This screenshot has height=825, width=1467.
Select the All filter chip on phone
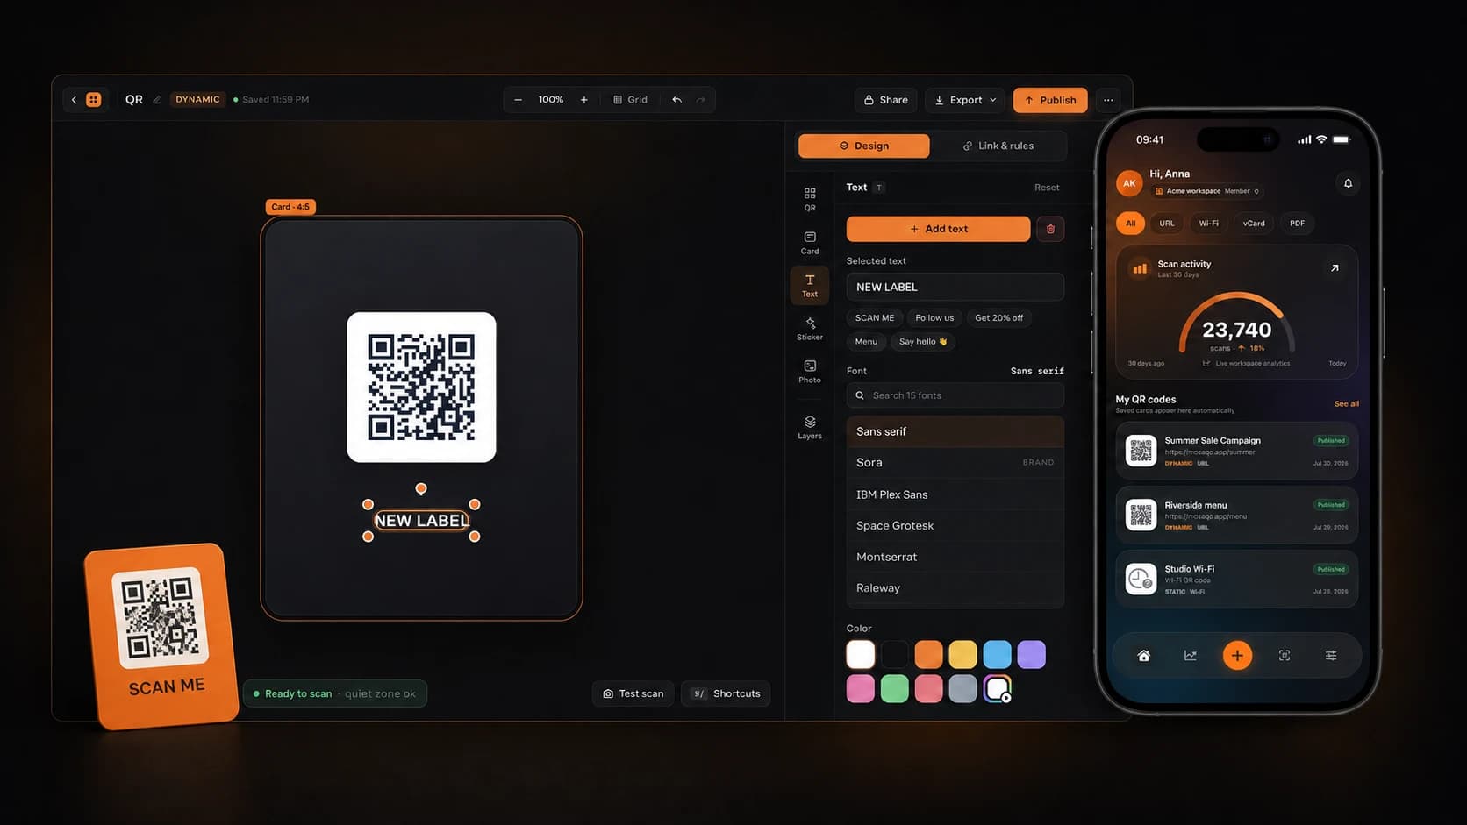pyautogui.click(x=1130, y=224)
